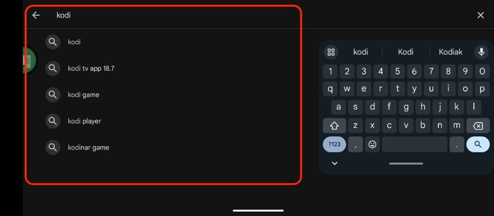Switch to symbols with the ?123 key
This screenshot has width=494, height=216.
pyautogui.click(x=334, y=144)
